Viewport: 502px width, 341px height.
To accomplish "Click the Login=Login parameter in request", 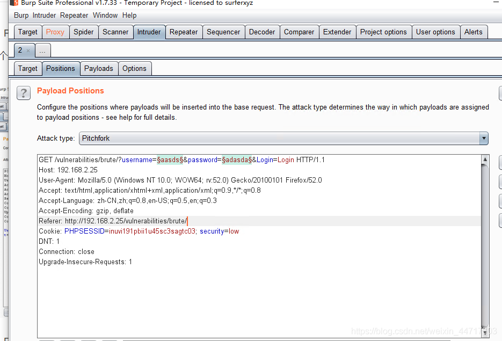I will (275, 160).
